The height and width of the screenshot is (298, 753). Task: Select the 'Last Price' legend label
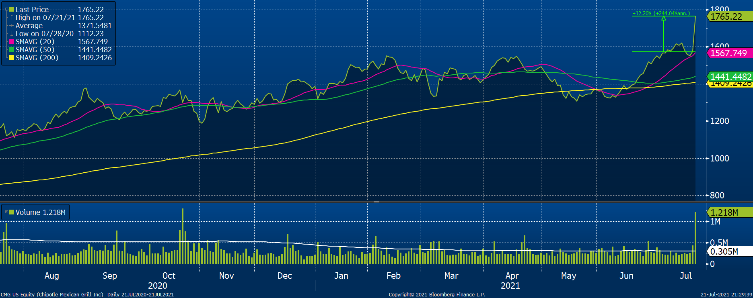coord(32,9)
